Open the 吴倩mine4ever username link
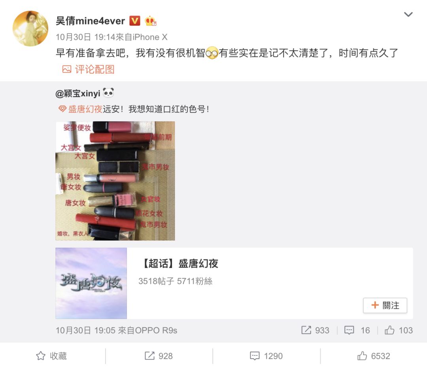 [x=91, y=21]
